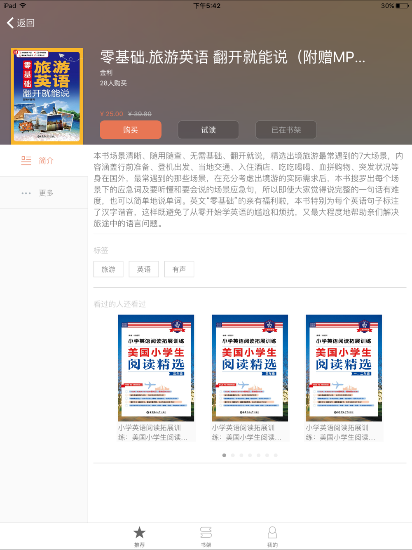Open the 旅游英语 book cover image

coord(47,96)
